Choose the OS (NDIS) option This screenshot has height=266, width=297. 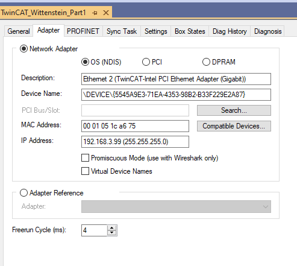pyautogui.click(x=85, y=62)
